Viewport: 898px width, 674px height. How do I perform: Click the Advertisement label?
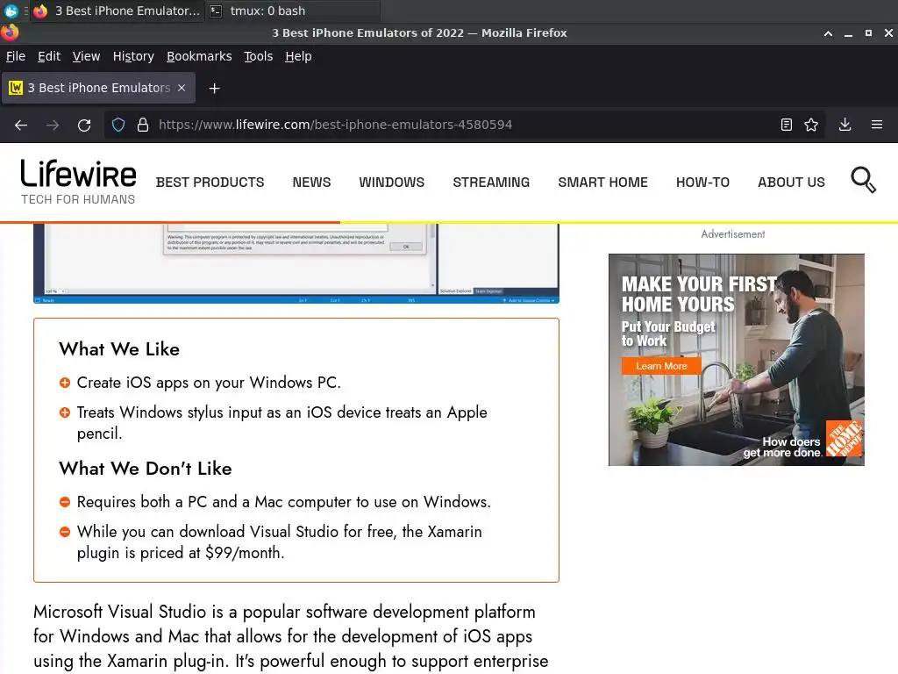pos(733,234)
